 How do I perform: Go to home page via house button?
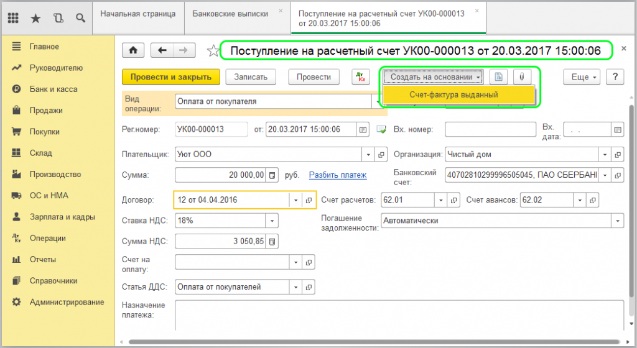point(133,50)
